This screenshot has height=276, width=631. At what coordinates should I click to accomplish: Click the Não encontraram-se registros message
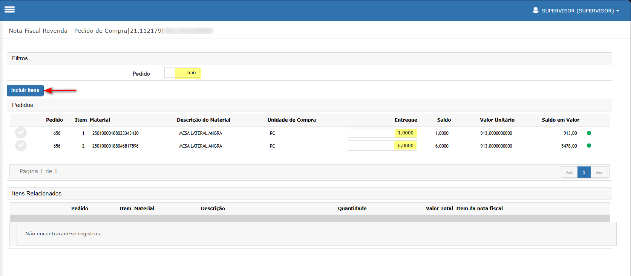63,234
